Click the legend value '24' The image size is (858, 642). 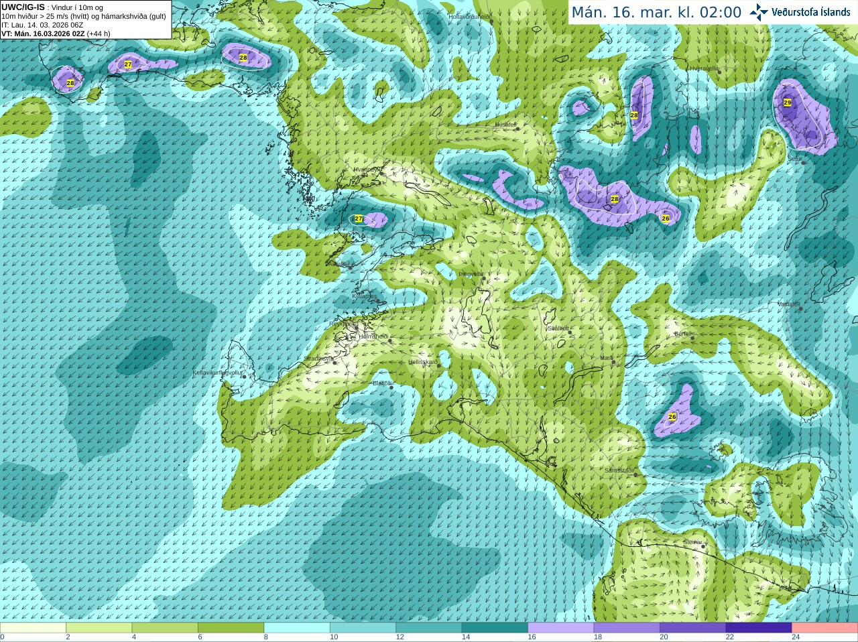coord(795,637)
